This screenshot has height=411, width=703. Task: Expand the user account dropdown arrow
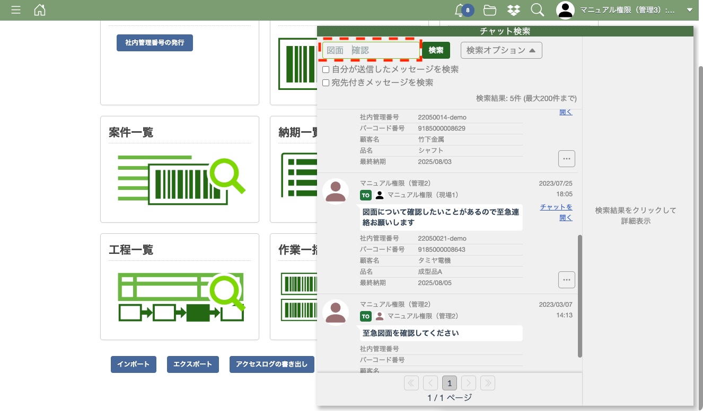click(689, 10)
